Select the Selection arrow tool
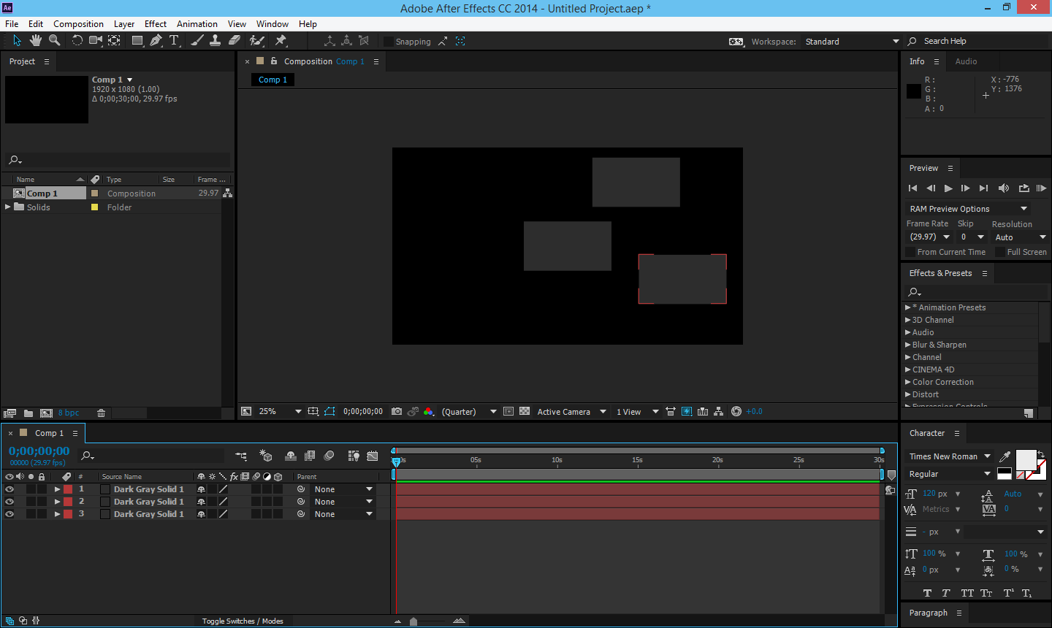 tap(18, 41)
